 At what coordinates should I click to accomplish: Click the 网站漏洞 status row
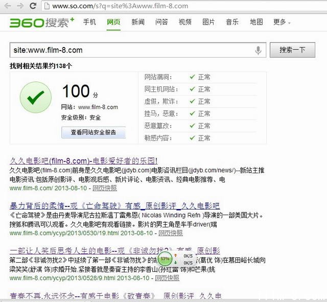(200, 77)
